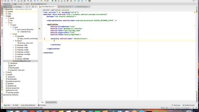Viewport: 199px width, 112px height.
Task: Open the Merged Manifest tab
Action: coord(51,102)
